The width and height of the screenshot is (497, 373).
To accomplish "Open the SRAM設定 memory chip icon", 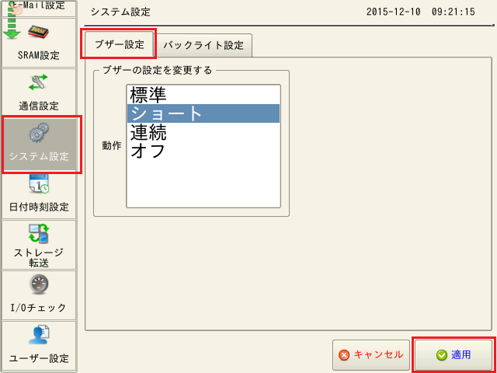I will coord(39,33).
